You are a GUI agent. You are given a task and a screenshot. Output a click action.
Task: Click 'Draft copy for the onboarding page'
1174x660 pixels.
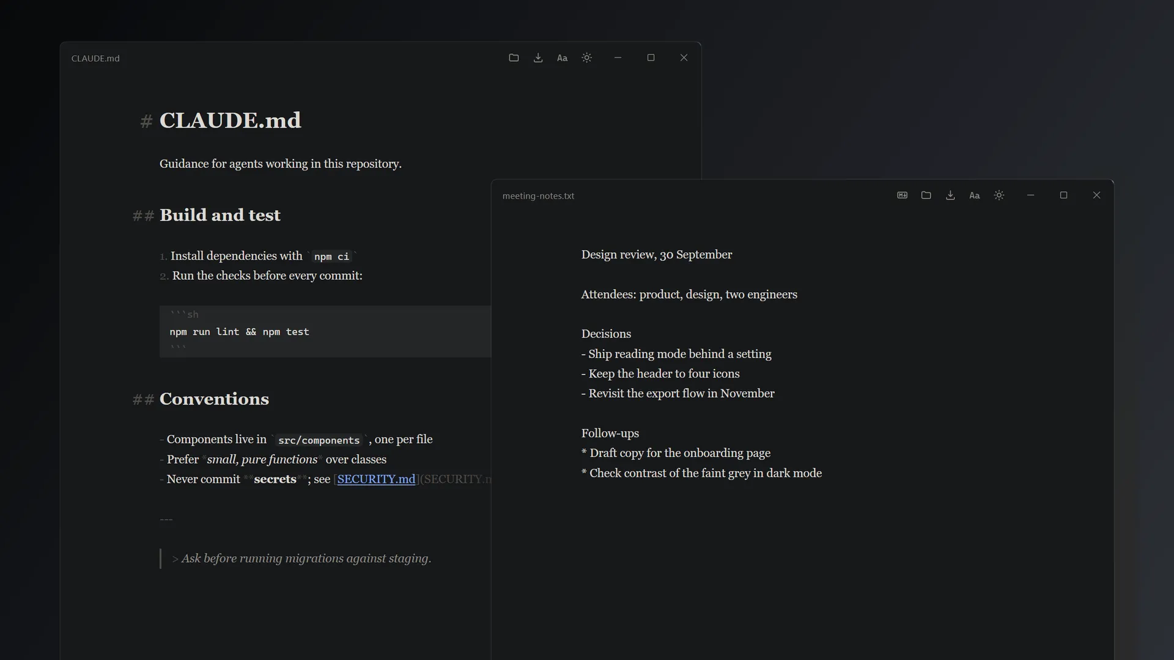[x=680, y=453]
